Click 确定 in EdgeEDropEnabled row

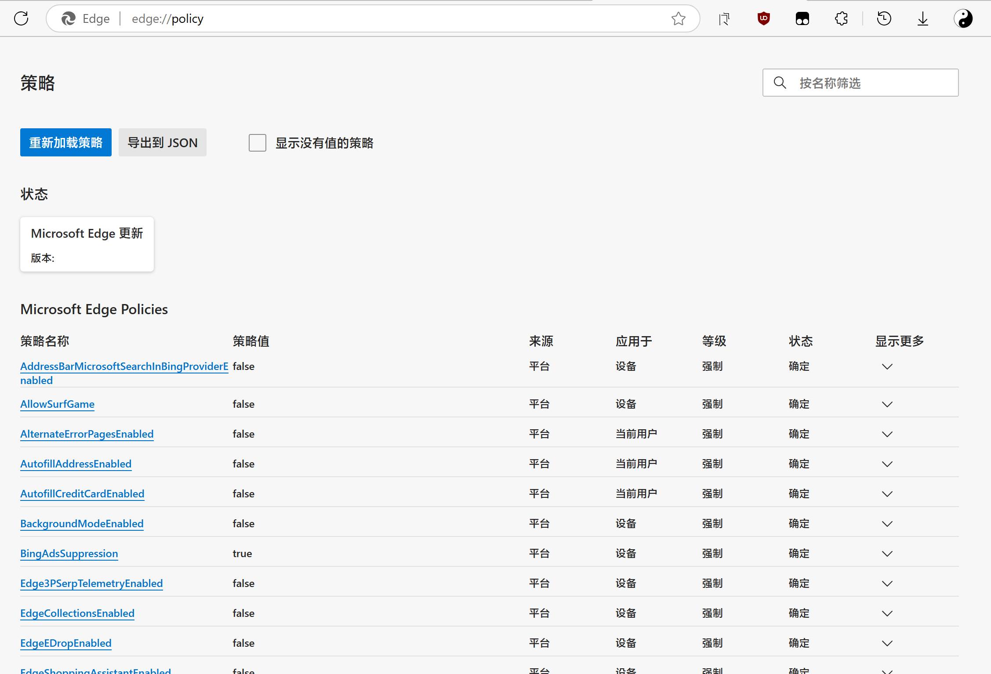click(799, 643)
